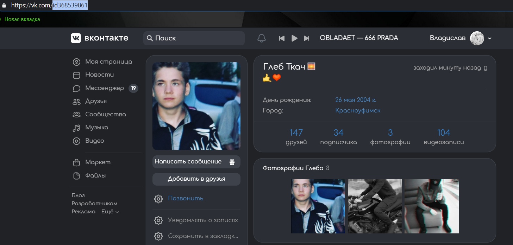Skip to next music track
The height and width of the screenshot is (245, 513).
click(307, 38)
